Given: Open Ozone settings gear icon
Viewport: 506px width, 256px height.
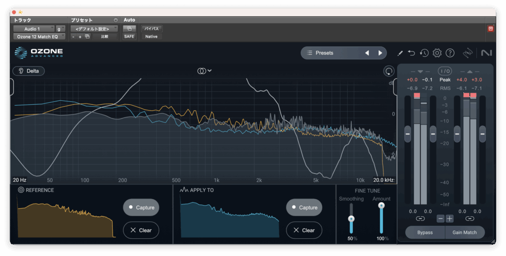Looking at the screenshot, I should [x=437, y=53].
